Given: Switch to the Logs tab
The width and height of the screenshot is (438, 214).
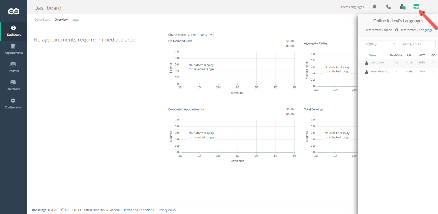Looking at the screenshot, I should coord(76,20).
